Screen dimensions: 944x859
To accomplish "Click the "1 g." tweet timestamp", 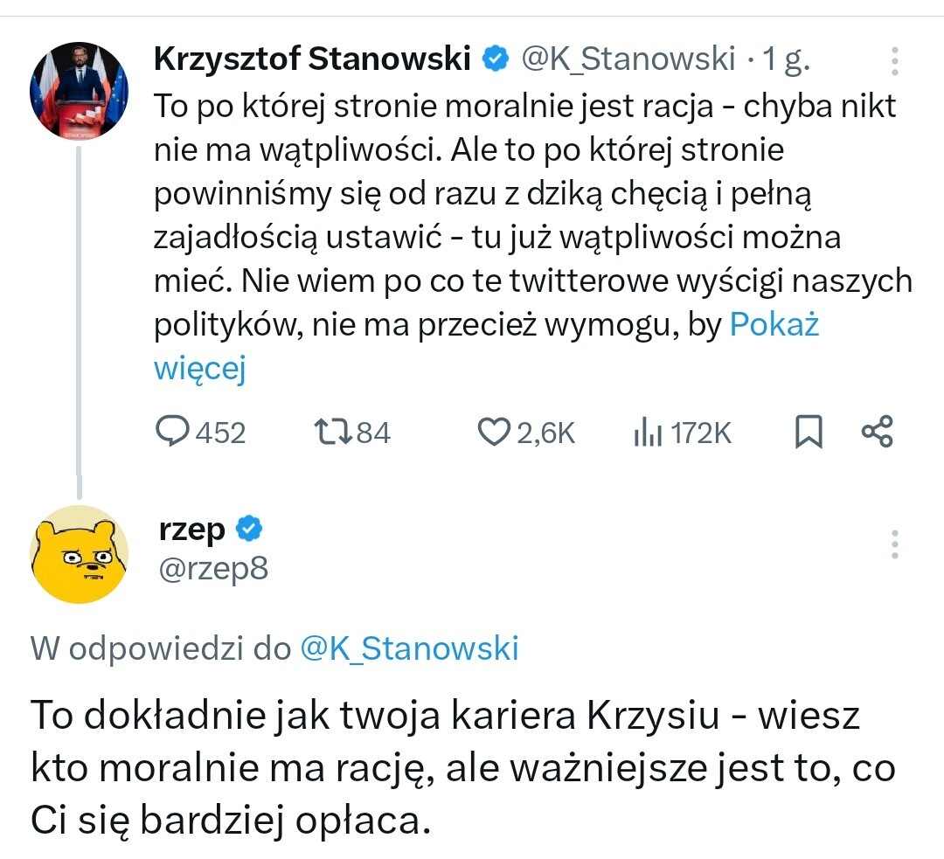I will pyautogui.click(x=787, y=59).
